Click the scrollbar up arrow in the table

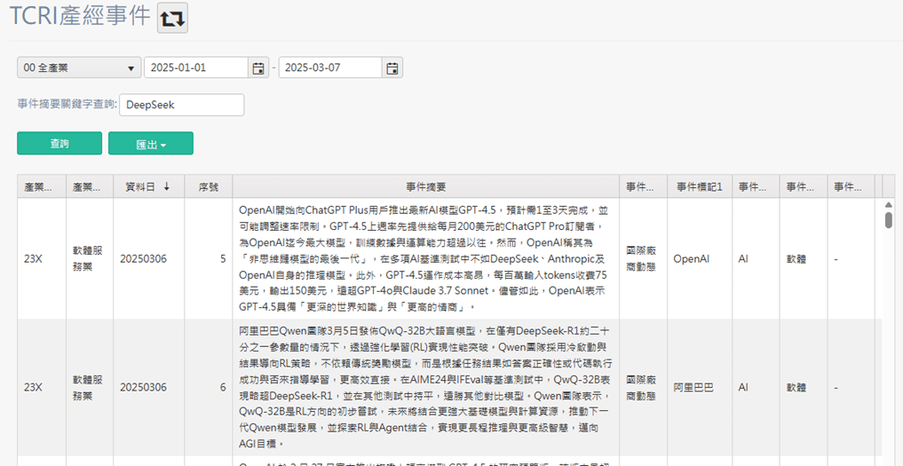point(888,204)
